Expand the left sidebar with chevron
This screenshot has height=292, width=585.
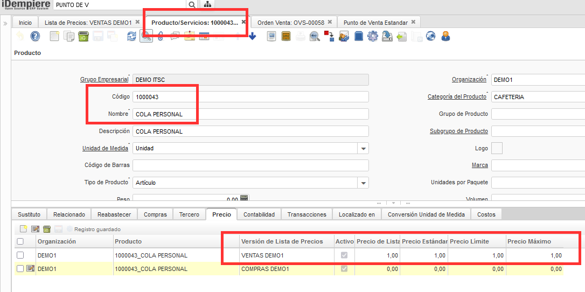(5, 24)
